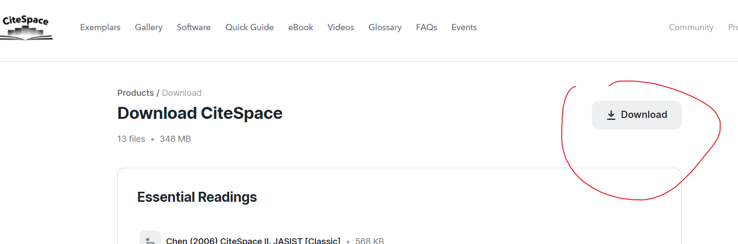Click file icon beside Chen (2006) entry
The width and height of the screenshot is (738, 244).
150,238
